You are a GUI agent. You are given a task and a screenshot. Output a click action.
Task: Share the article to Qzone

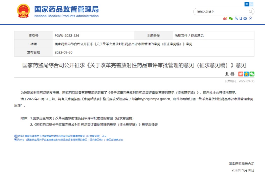click(246, 74)
